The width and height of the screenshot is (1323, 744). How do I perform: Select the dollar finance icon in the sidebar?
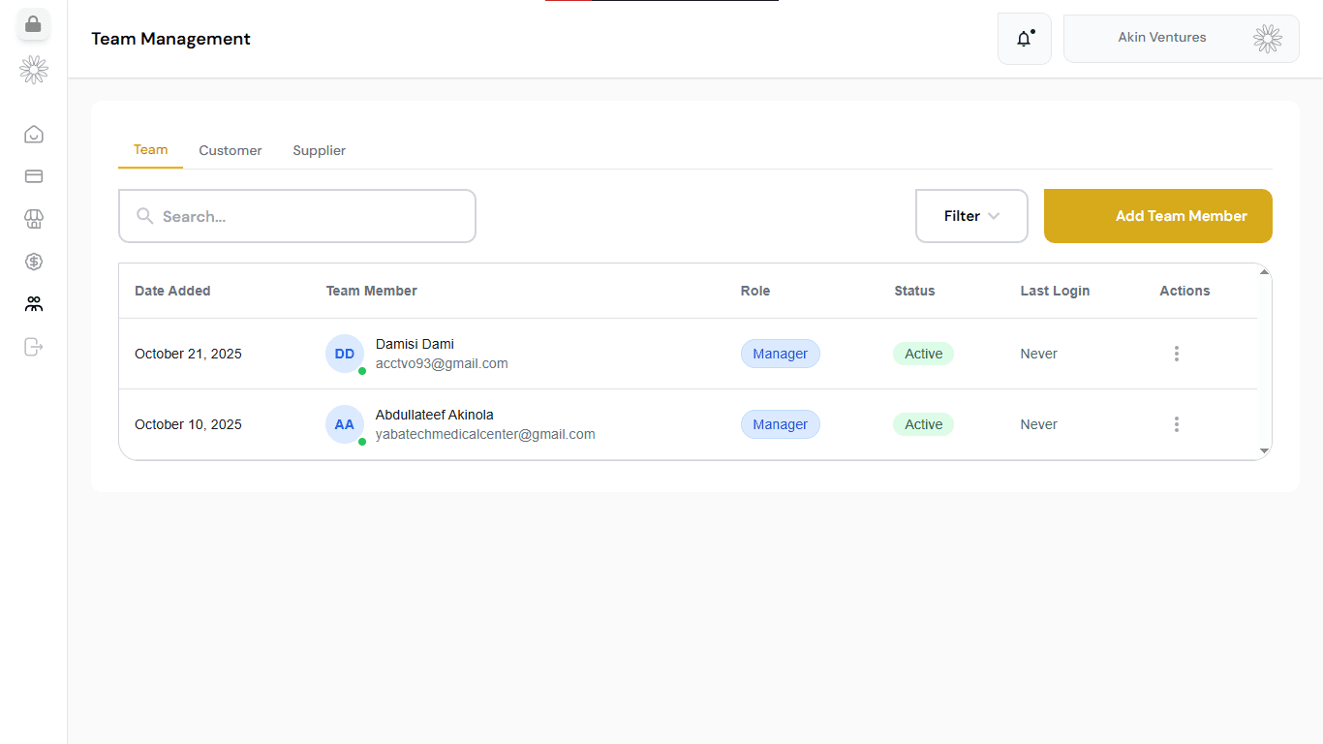click(33, 262)
